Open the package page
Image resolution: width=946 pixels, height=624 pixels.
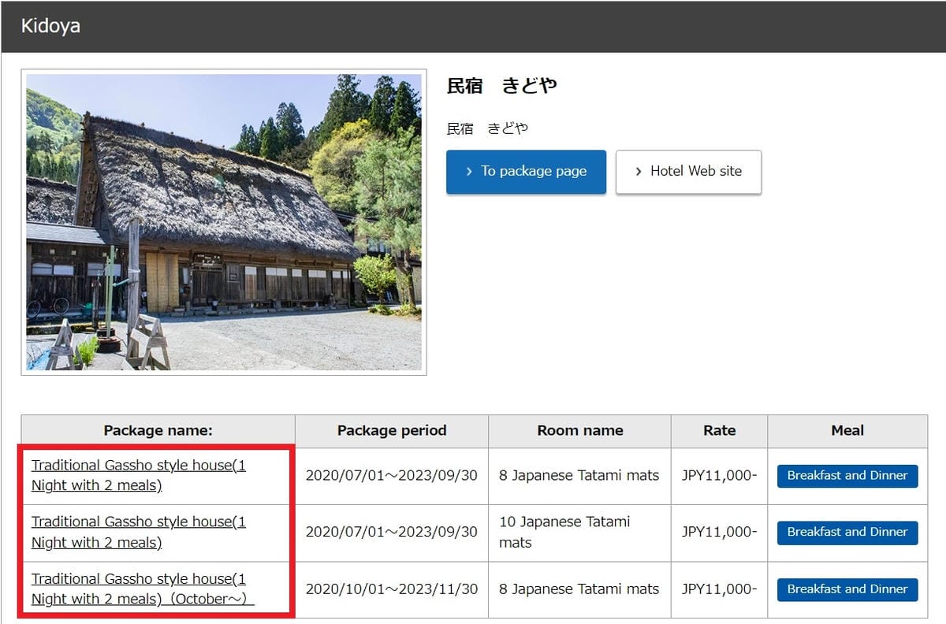click(526, 172)
